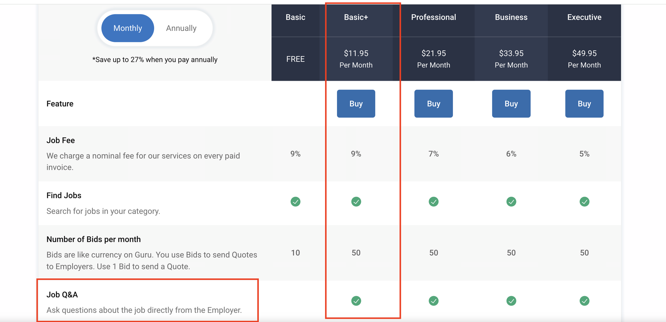Click the 9% Job Fee under Basic

click(295, 154)
